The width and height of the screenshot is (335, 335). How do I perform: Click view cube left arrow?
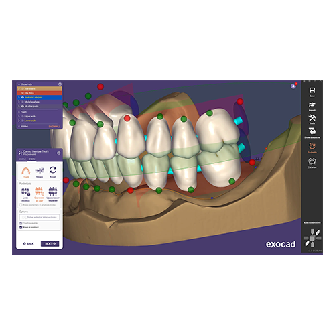point(306,238)
